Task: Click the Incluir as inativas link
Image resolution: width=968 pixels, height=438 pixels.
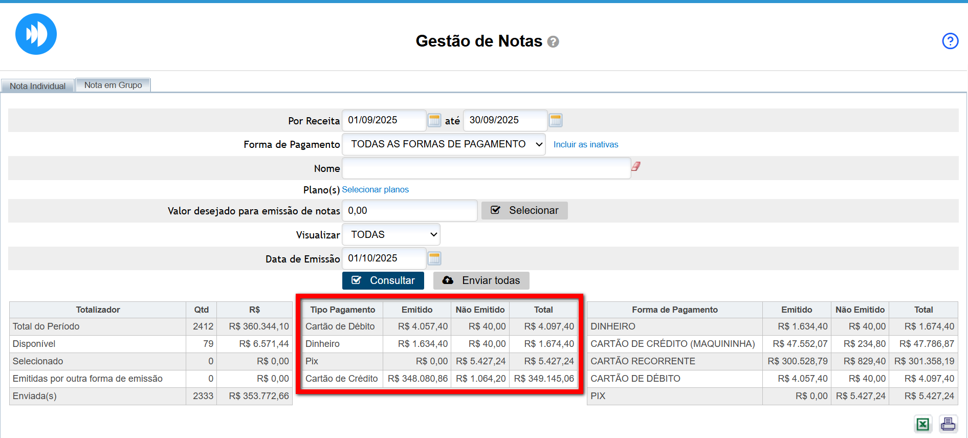Action: coord(586,145)
